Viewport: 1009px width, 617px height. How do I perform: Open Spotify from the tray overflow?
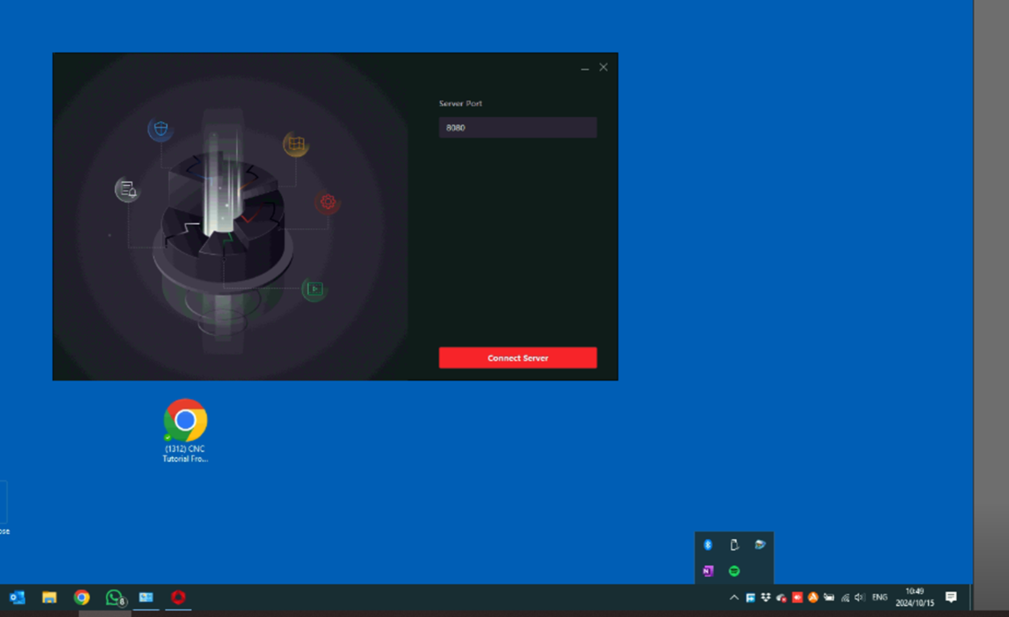click(x=734, y=571)
